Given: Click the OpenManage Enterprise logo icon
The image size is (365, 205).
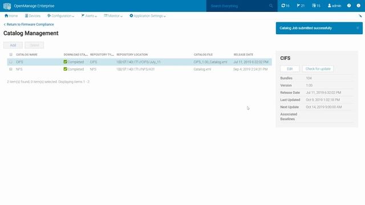Looking at the screenshot, I should [7, 6].
